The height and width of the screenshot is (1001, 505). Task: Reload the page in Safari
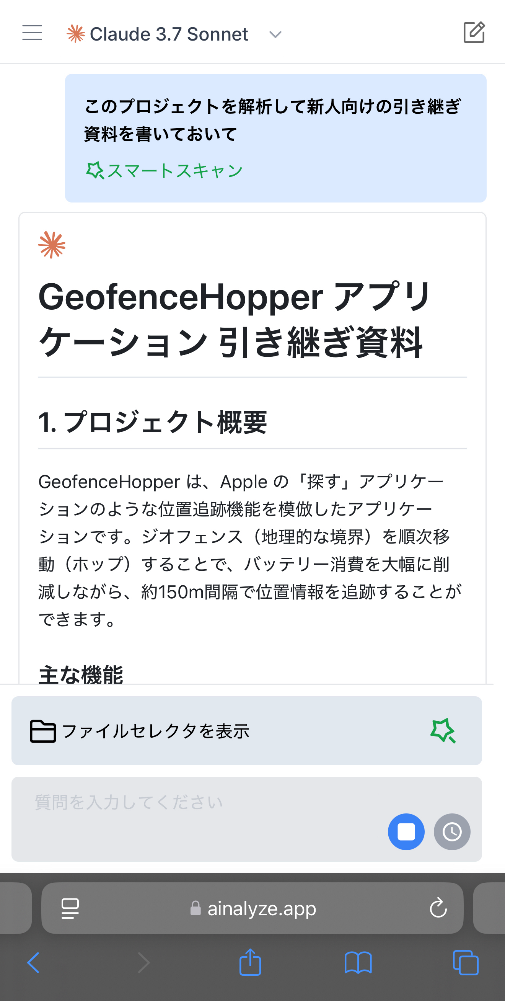[438, 908]
